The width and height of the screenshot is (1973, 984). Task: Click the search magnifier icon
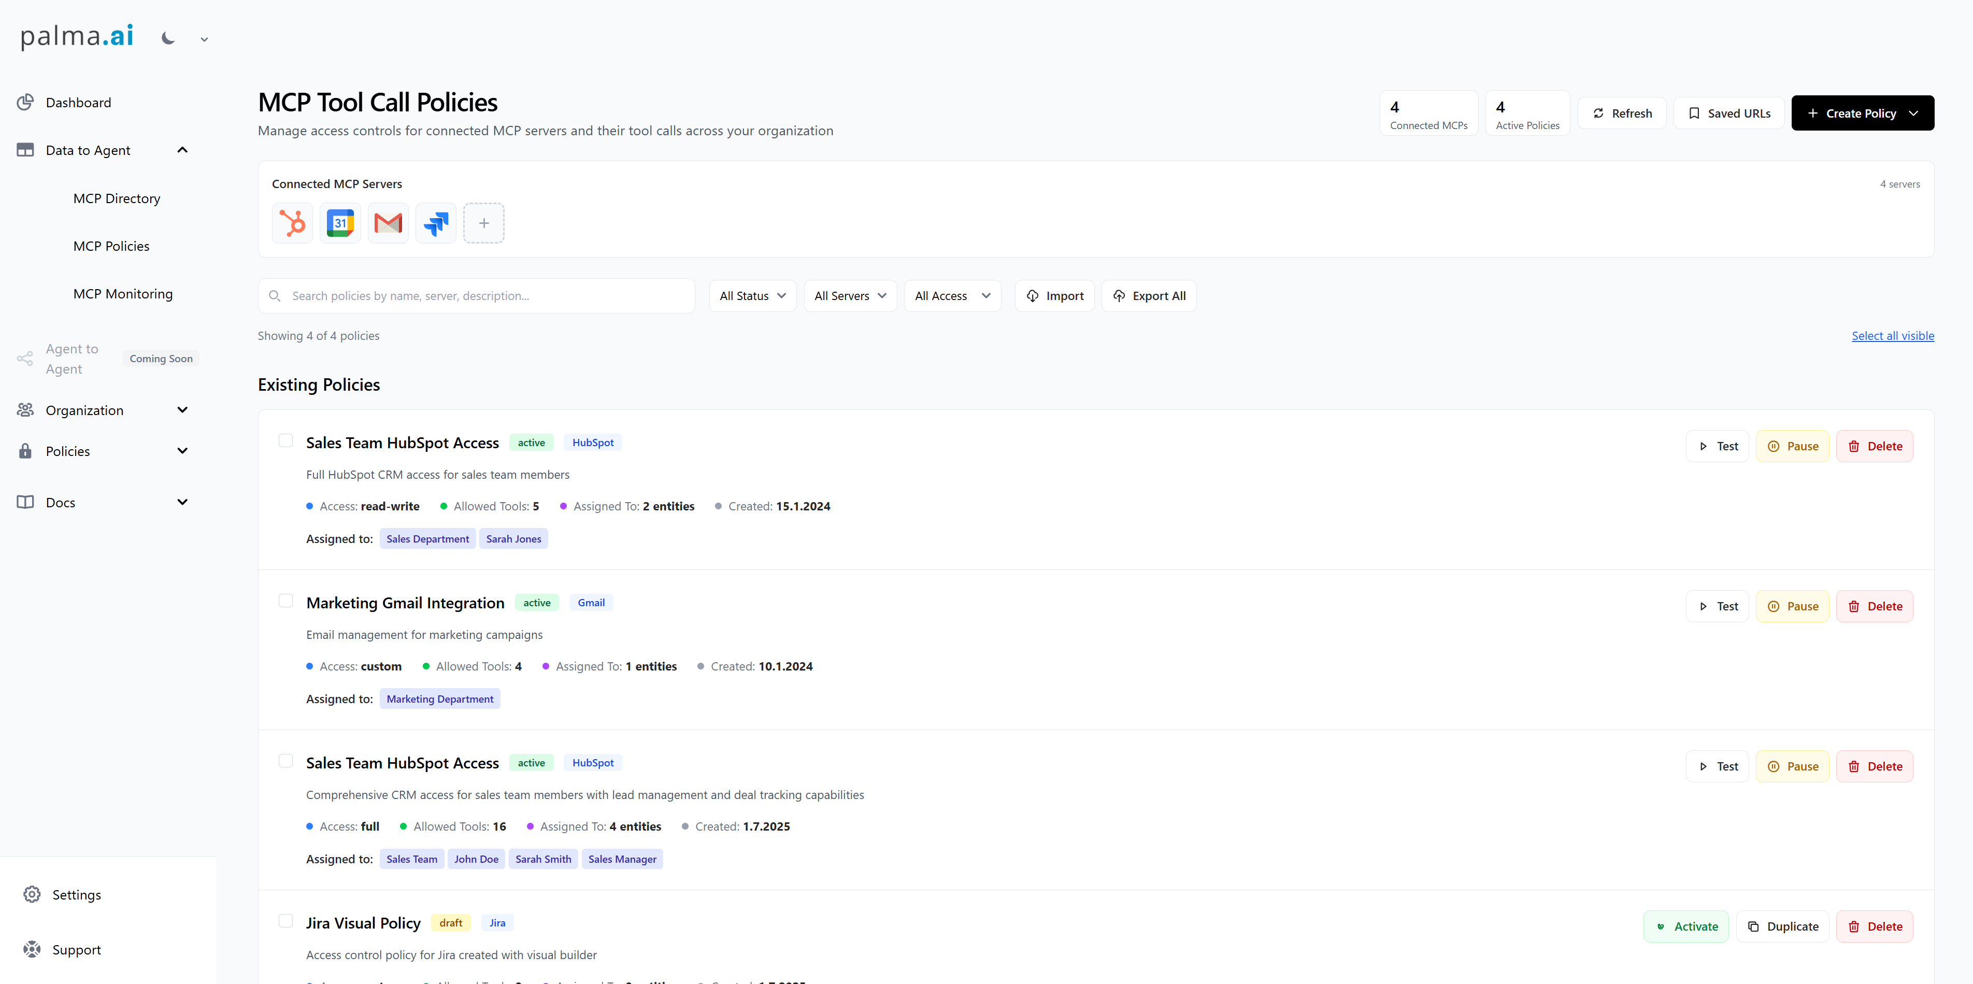click(x=274, y=295)
